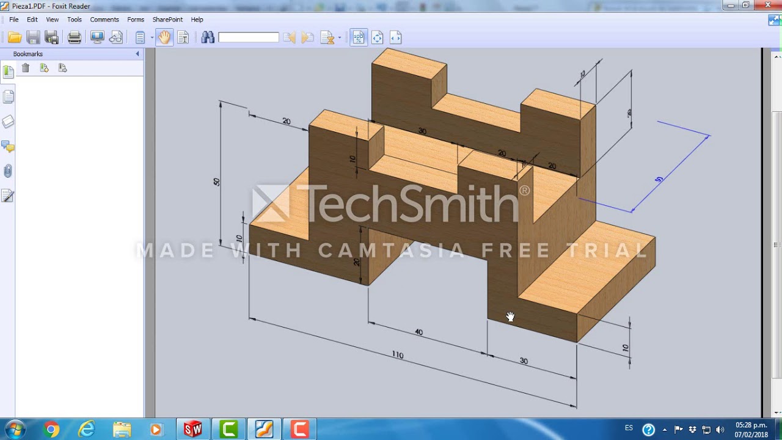Collapse the Bookmarks panel with the arrow
782x440 pixels.
click(x=137, y=54)
